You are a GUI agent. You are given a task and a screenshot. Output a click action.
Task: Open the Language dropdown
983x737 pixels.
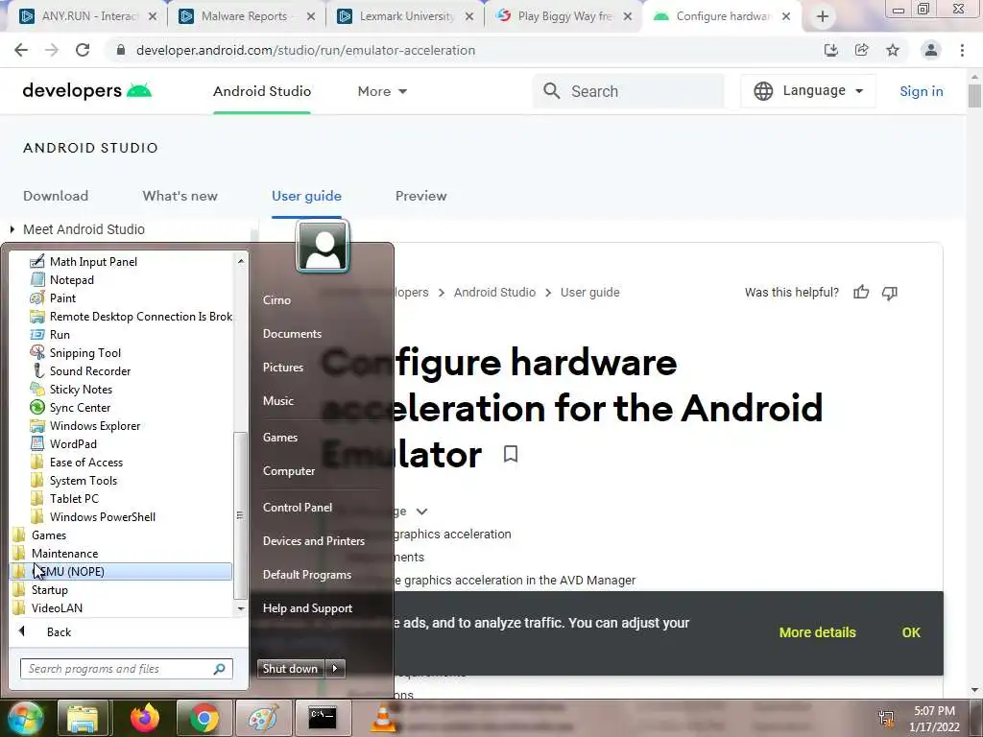808,91
